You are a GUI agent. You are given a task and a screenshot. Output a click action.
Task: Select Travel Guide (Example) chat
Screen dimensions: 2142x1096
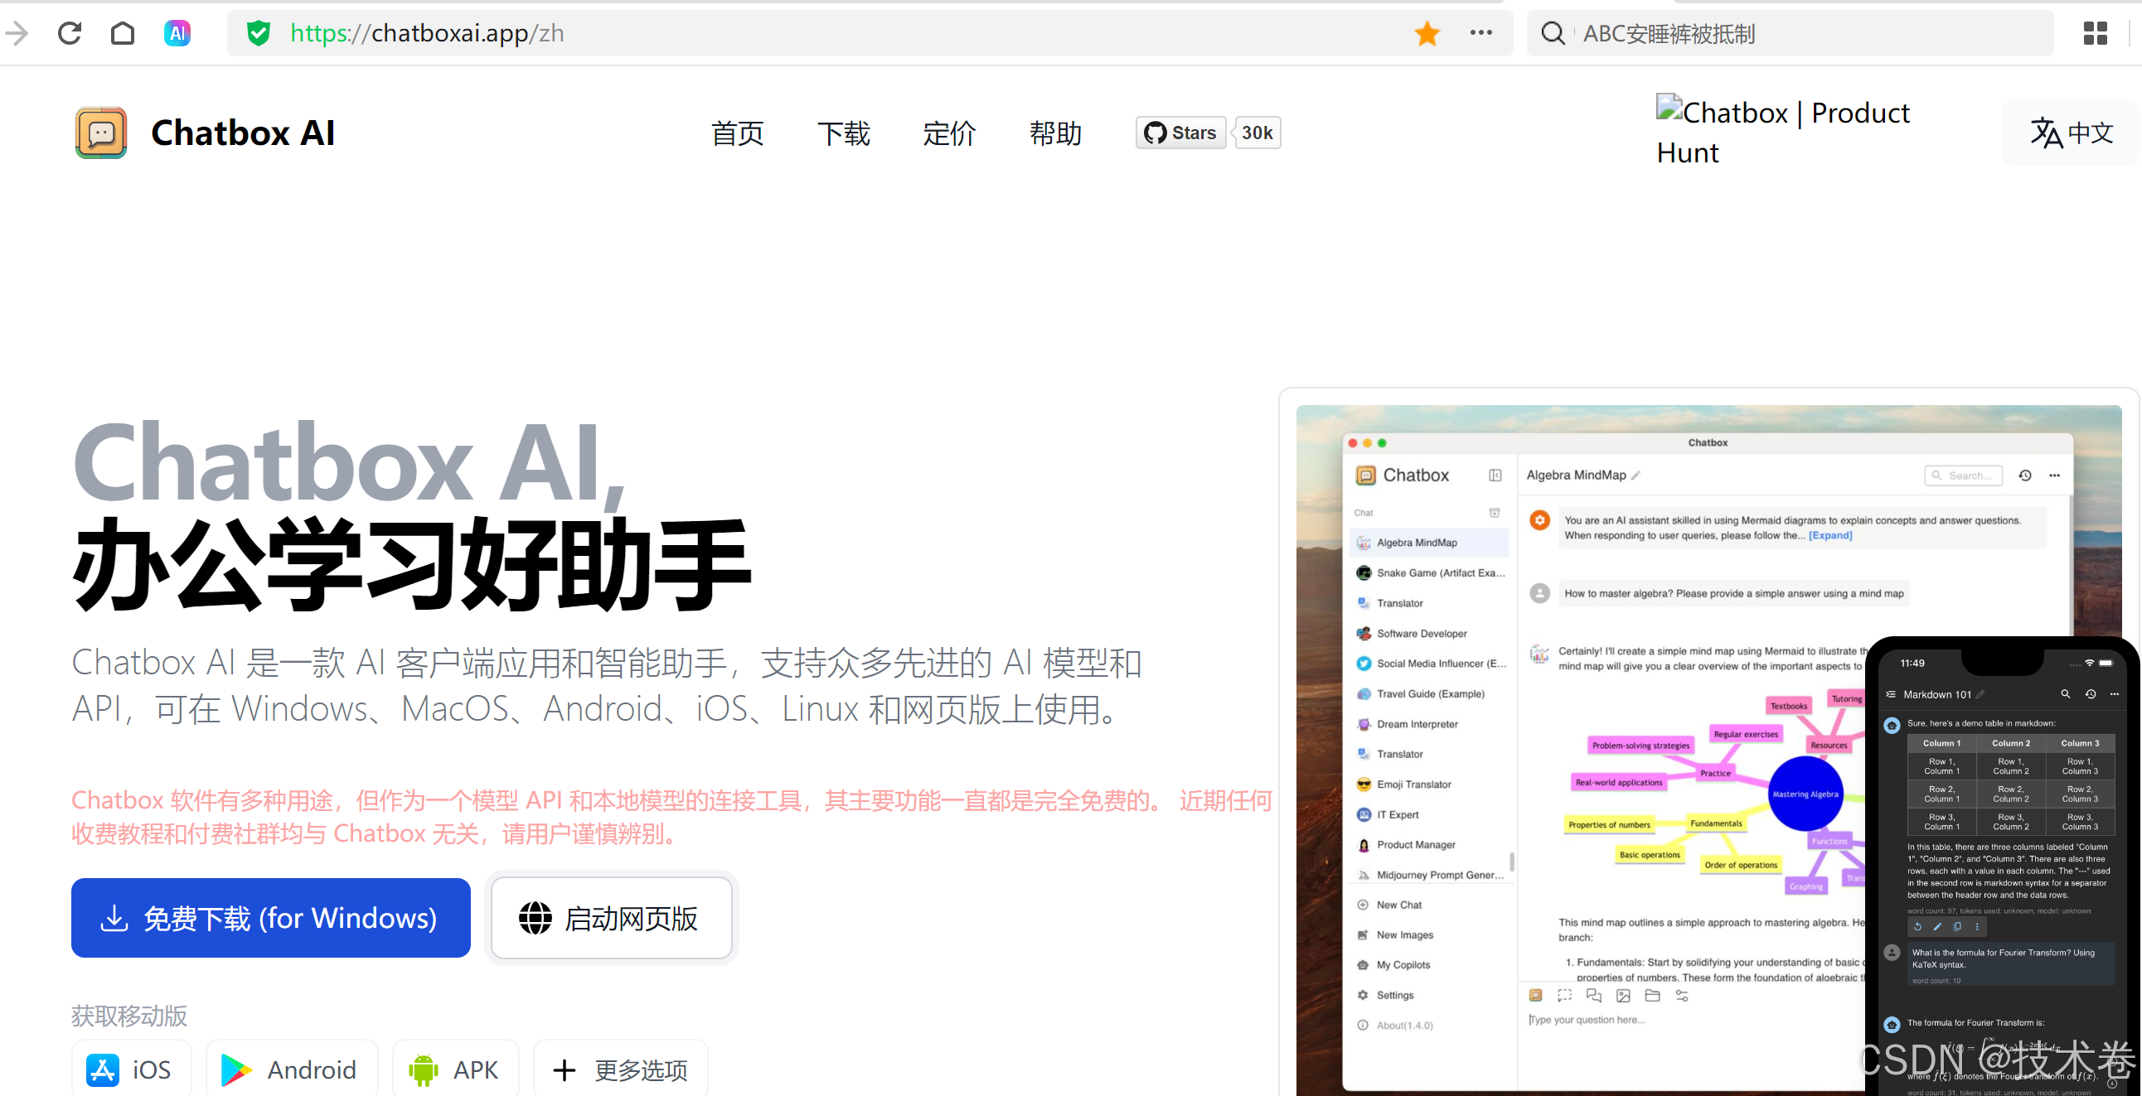pos(1428,694)
